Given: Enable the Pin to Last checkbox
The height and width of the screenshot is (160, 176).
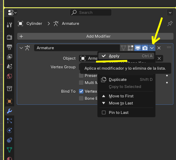Looking at the screenshot, I should click(x=104, y=113).
